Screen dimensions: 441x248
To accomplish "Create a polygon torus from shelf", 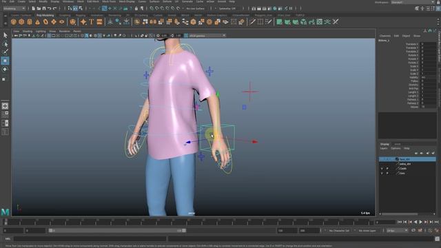I will point(45,21).
